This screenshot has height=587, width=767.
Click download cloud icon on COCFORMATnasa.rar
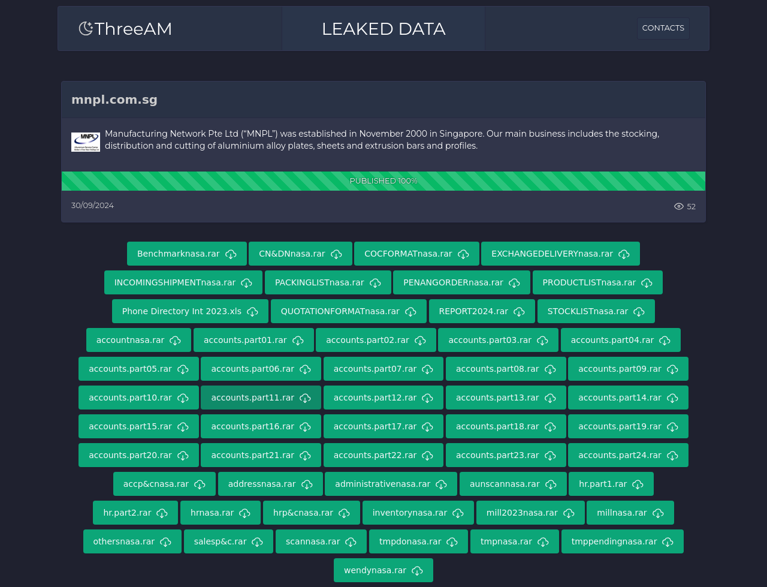click(x=463, y=254)
